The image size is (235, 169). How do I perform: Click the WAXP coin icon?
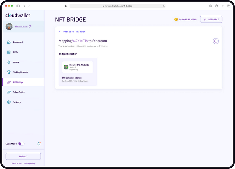pyautogui.click(x=176, y=19)
